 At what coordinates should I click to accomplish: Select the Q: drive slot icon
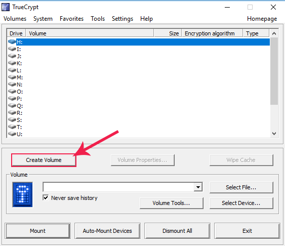tap(12, 106)
